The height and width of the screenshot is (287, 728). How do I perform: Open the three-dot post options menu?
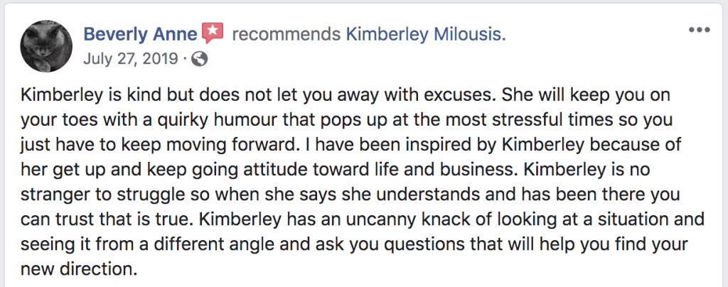(700, 30)
